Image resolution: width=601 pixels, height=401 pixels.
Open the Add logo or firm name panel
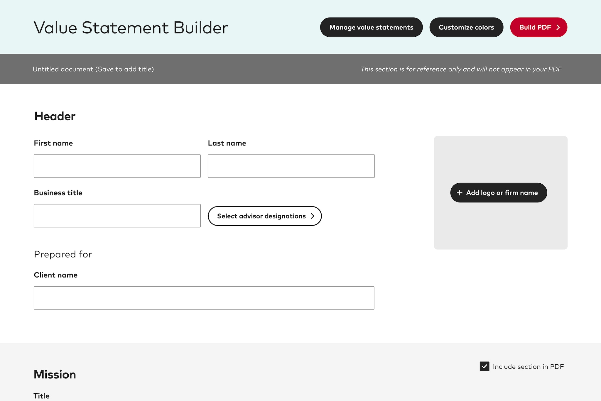[498, 193]
